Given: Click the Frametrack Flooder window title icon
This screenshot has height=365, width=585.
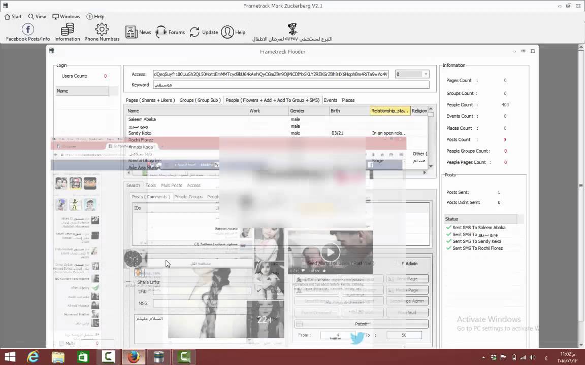Looking at the screenshot, I should 51,51.
